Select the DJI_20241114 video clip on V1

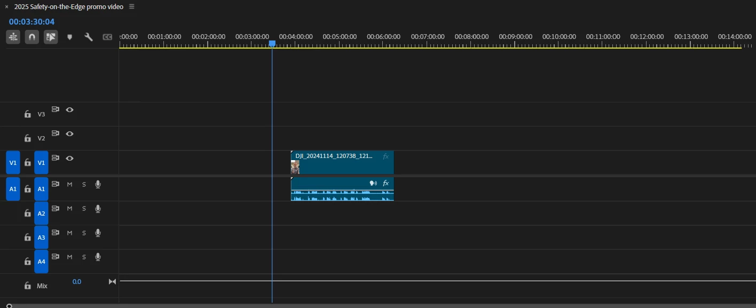point(342,162)
